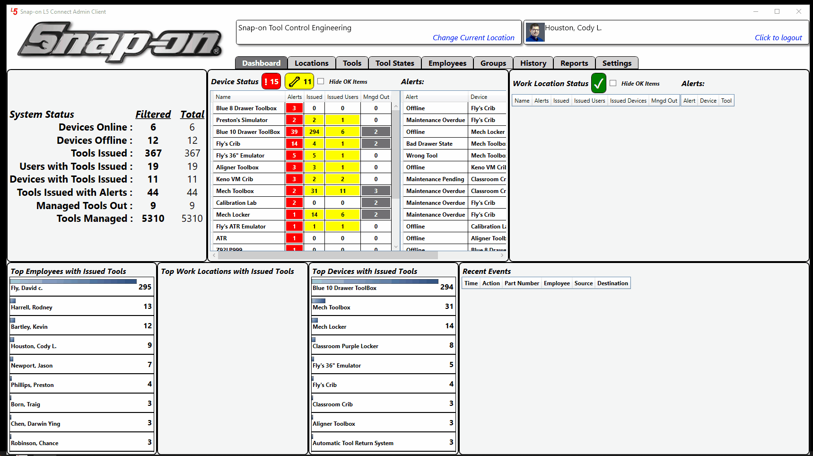Image resolution: width=813 pixels, height=456 pixels.
Task: Select Automatic Tool Return System in top devices
Action: pyautogui.click(x=384, y=442)
